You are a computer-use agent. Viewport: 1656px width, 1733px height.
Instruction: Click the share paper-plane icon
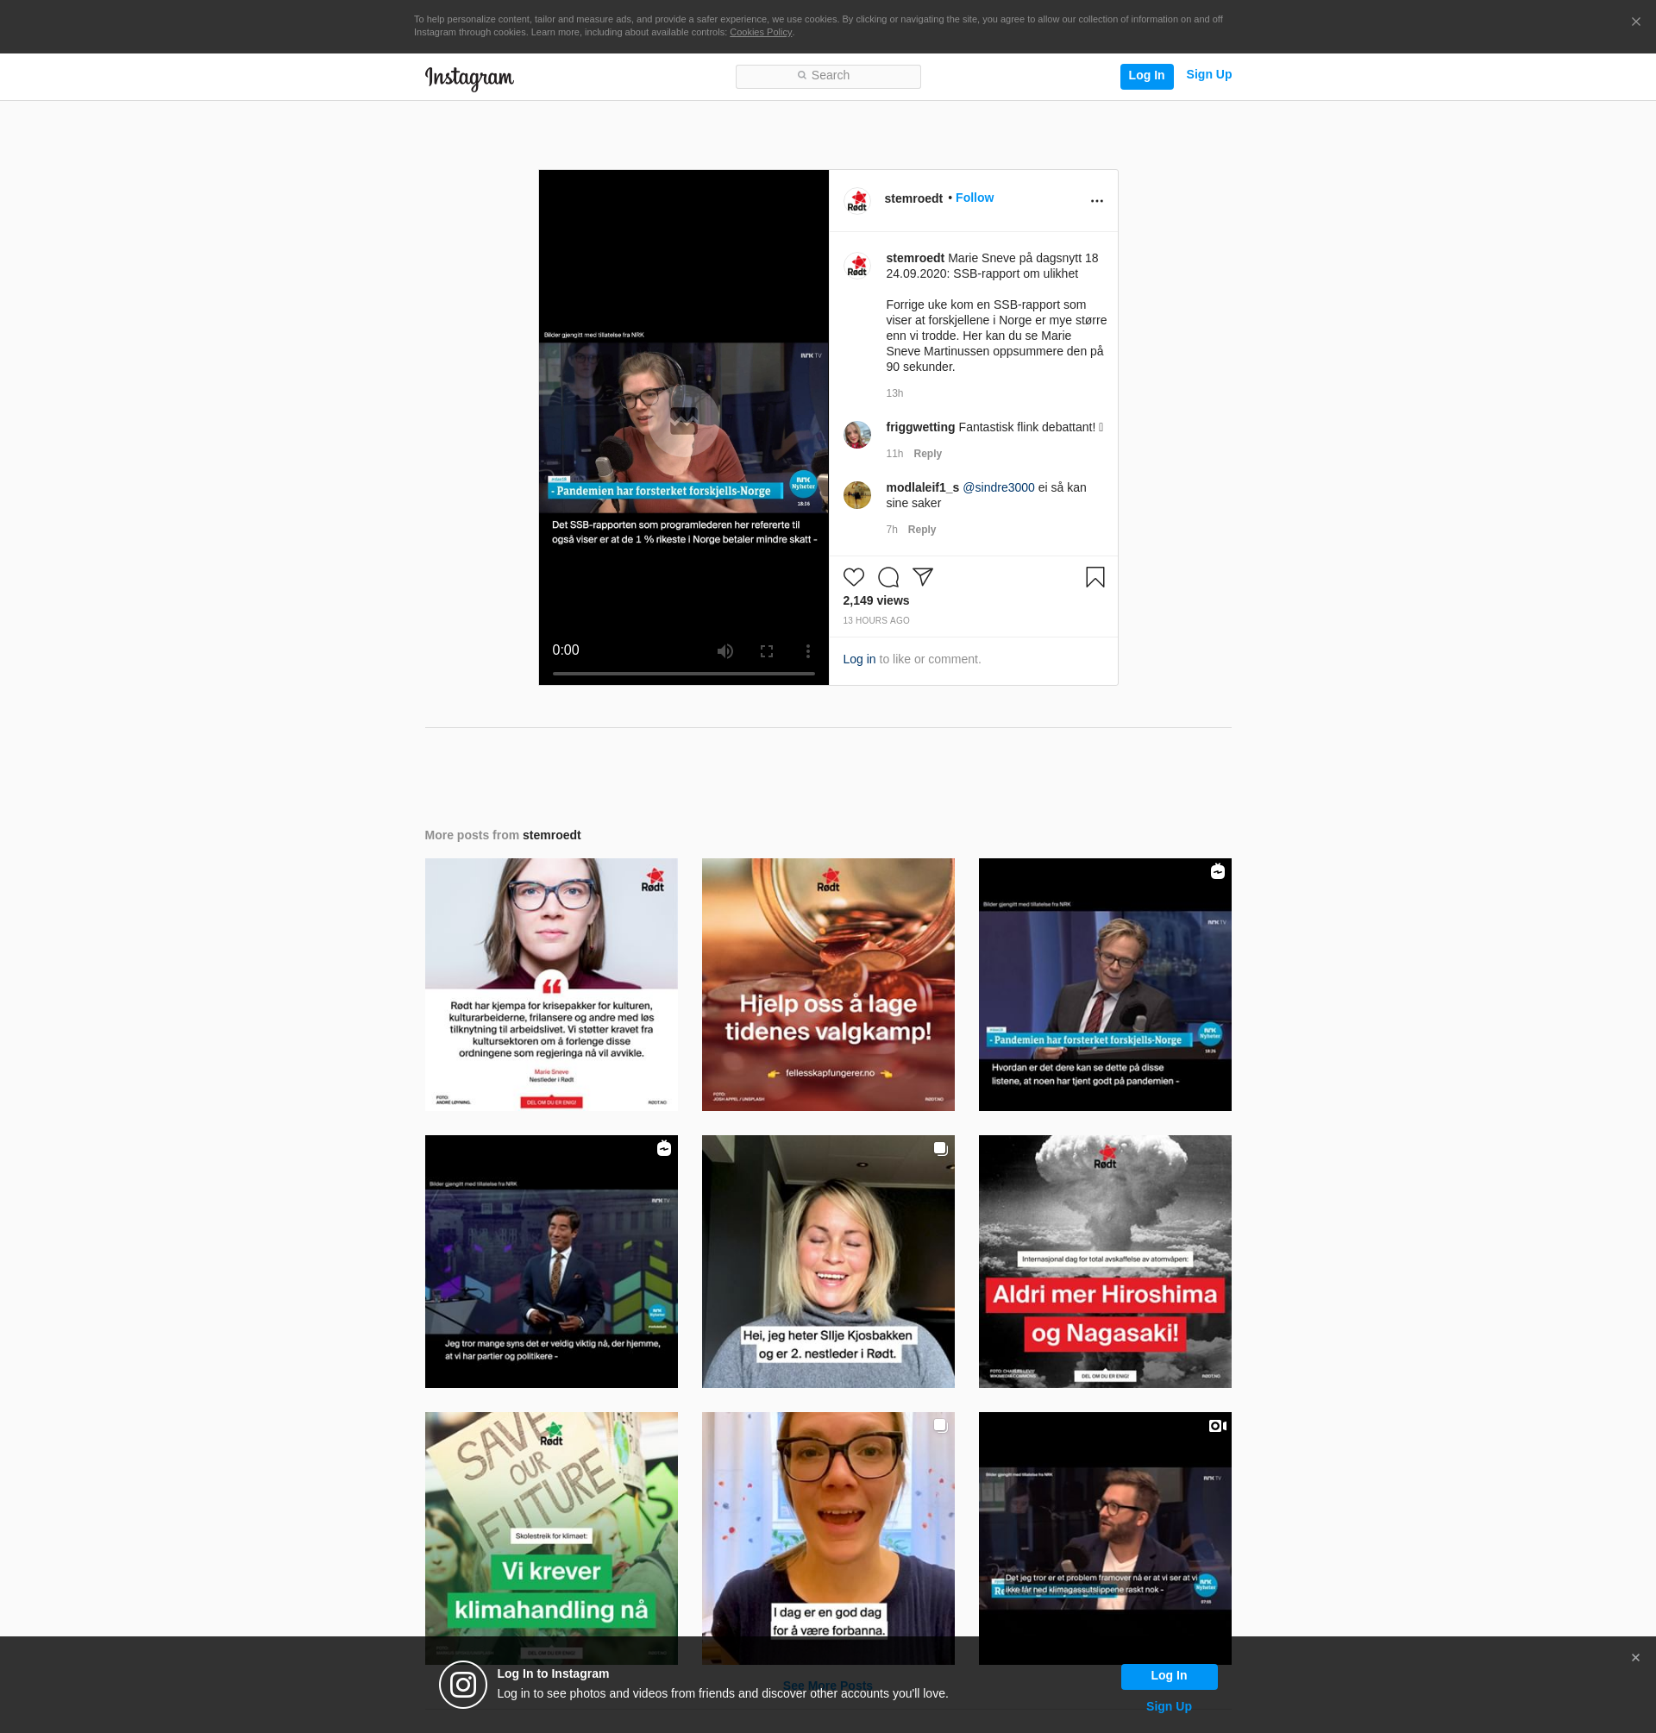coord(923,577)
